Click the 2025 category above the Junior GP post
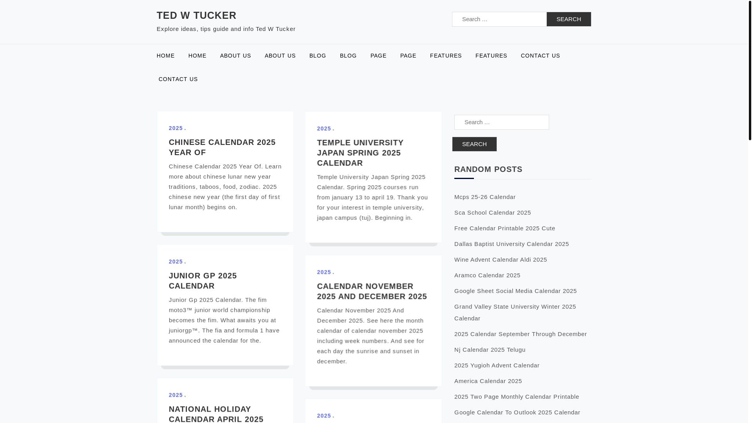The image size is (752, 423). pos(176,262)
